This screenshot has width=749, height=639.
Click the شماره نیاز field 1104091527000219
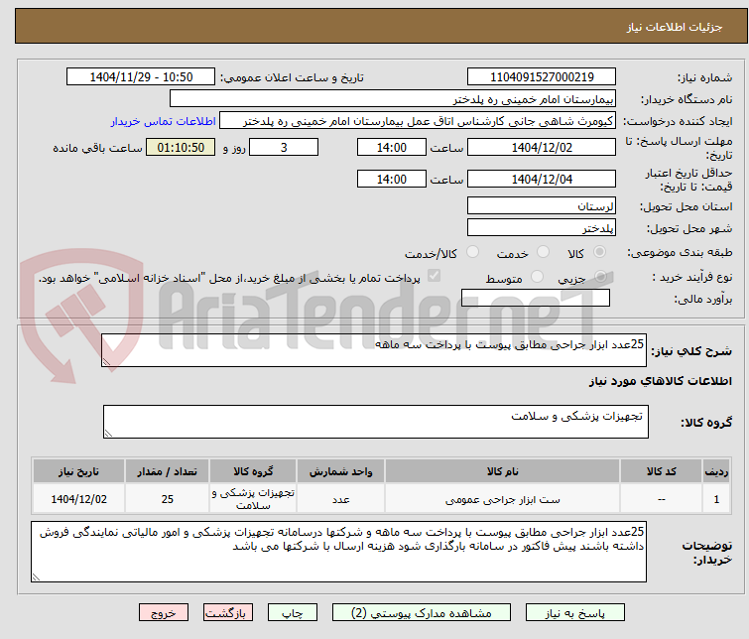click(x=542, y=77)
